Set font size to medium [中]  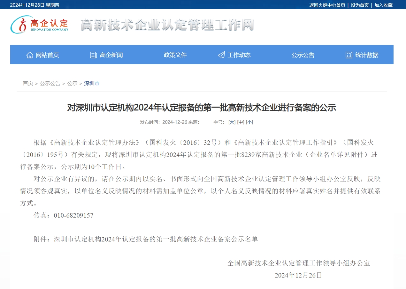point(241,122)
